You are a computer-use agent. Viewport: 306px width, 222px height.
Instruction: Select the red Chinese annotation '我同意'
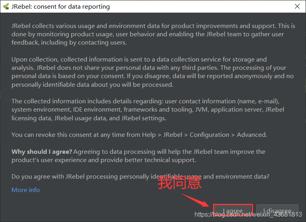click(179, 183)
